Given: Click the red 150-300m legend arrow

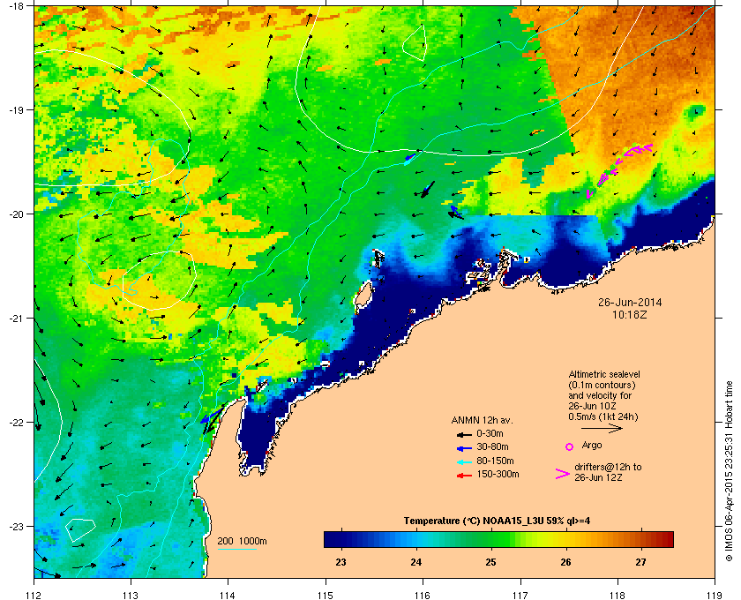Looking at the screenshot, I should [x=464, y=476].
